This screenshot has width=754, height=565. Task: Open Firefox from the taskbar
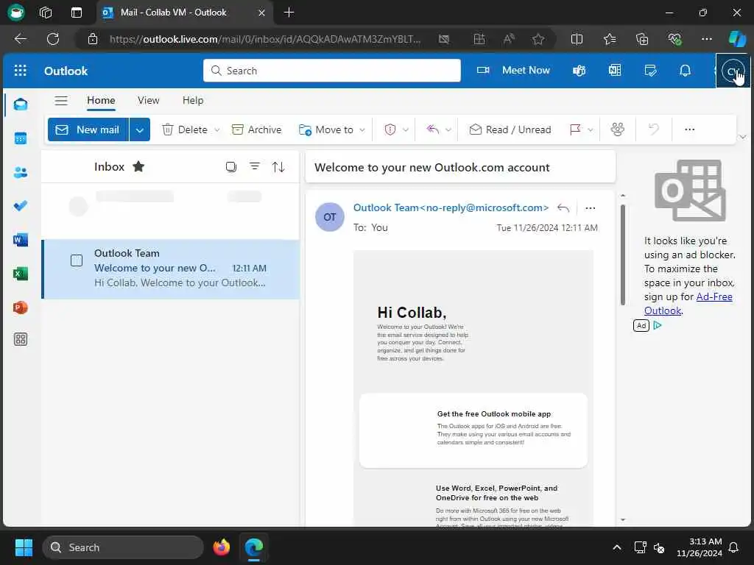tap(221, 547)
